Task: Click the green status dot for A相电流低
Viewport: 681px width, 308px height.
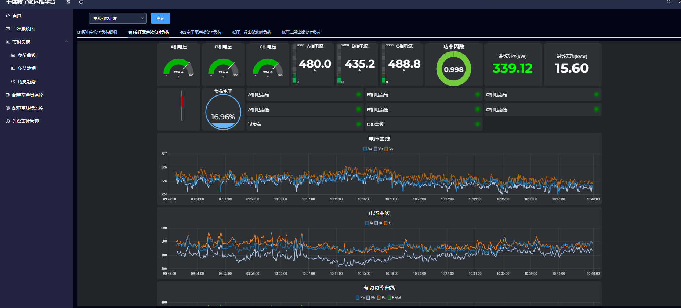Action: coord(359,109)
